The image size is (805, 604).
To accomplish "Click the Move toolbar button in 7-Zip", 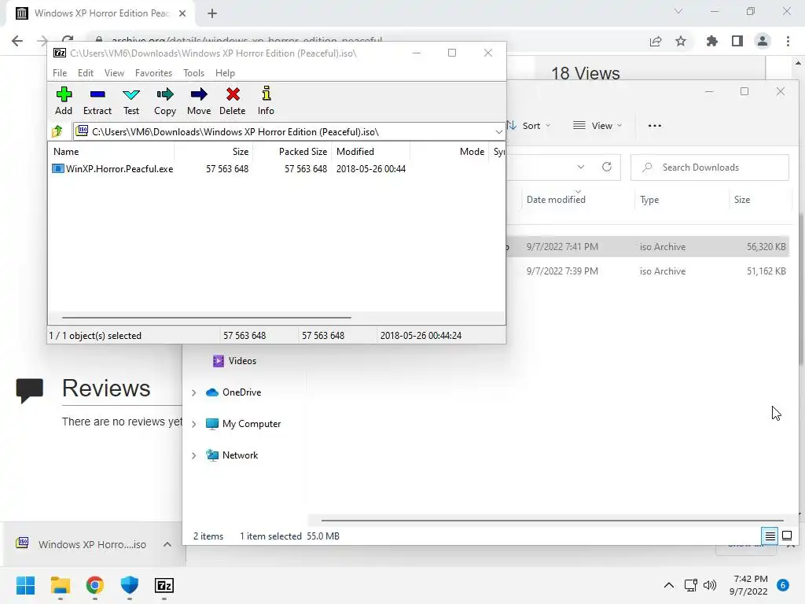I will [199, 101].
